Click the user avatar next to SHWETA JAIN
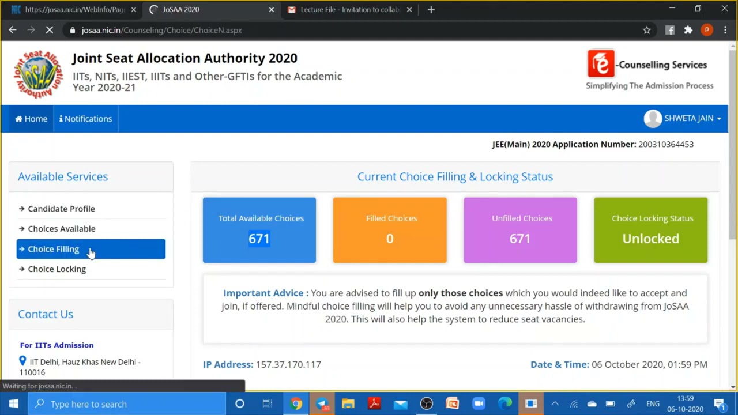 click(653, 118)
